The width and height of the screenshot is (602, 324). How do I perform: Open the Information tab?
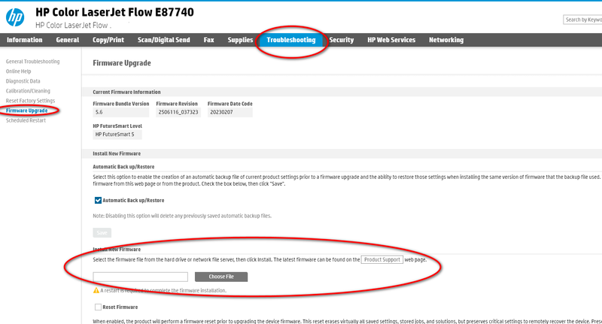click(x=25, y=40)
